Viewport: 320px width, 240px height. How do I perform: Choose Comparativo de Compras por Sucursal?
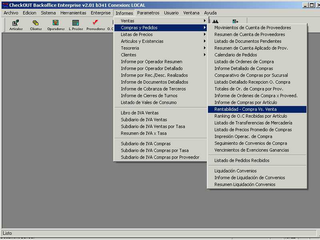[x=257, y=75]
